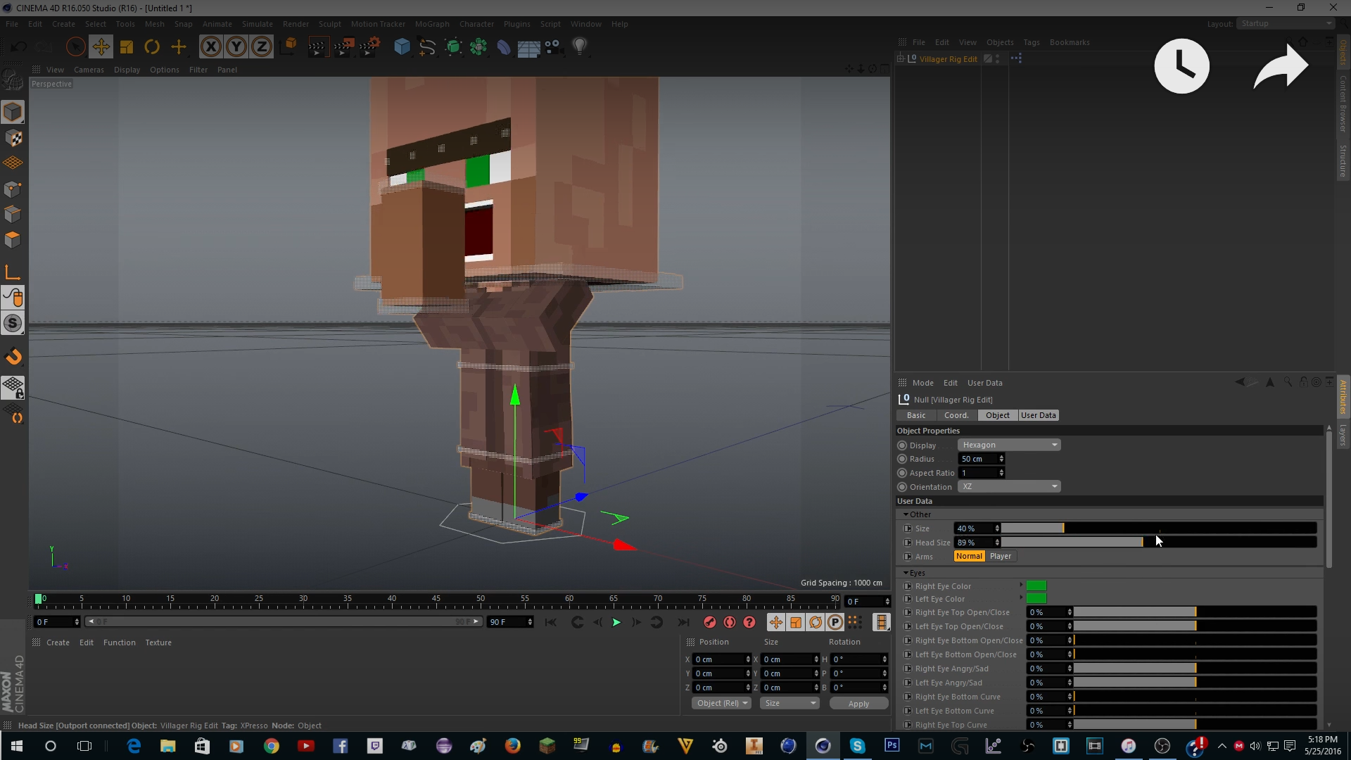1351x760 pixels.
Task: Enable Texture mode in the left palette
Action: tap(13, 138)
